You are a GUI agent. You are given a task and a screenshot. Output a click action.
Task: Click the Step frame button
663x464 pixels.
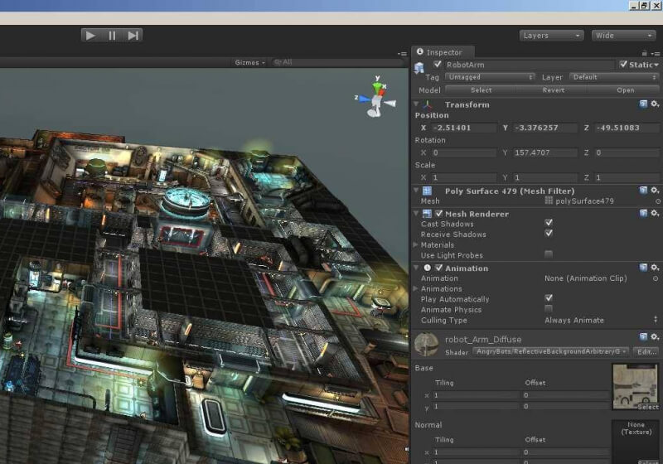tap(133, 35)
